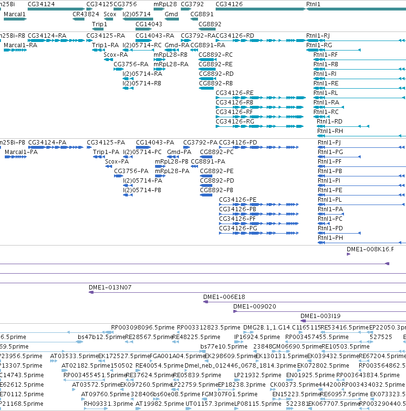The width and height of the screenshot is (406, 411).
Task: Select the AT03572.5prime EST label
Action: pyautogui.click(x=96, y=385)
